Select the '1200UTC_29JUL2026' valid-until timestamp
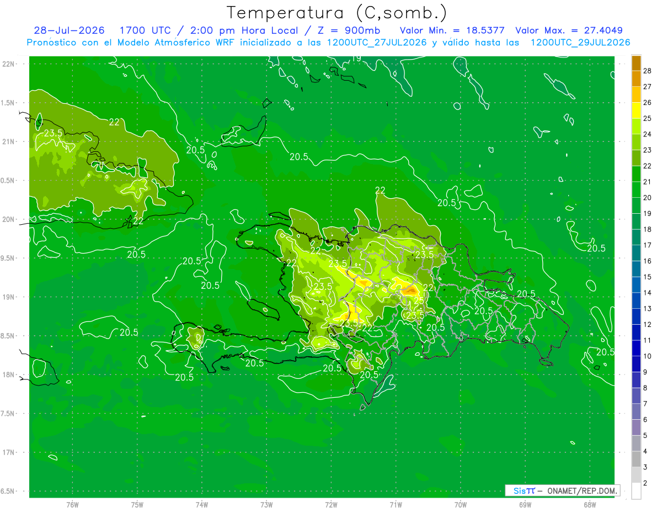662x512 pixels. 580,43
